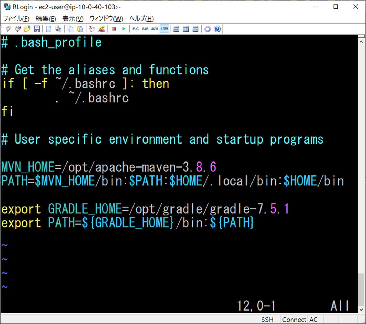366x324 pixels.
Task: Click the third window layout icon
Action: [196, 29]
